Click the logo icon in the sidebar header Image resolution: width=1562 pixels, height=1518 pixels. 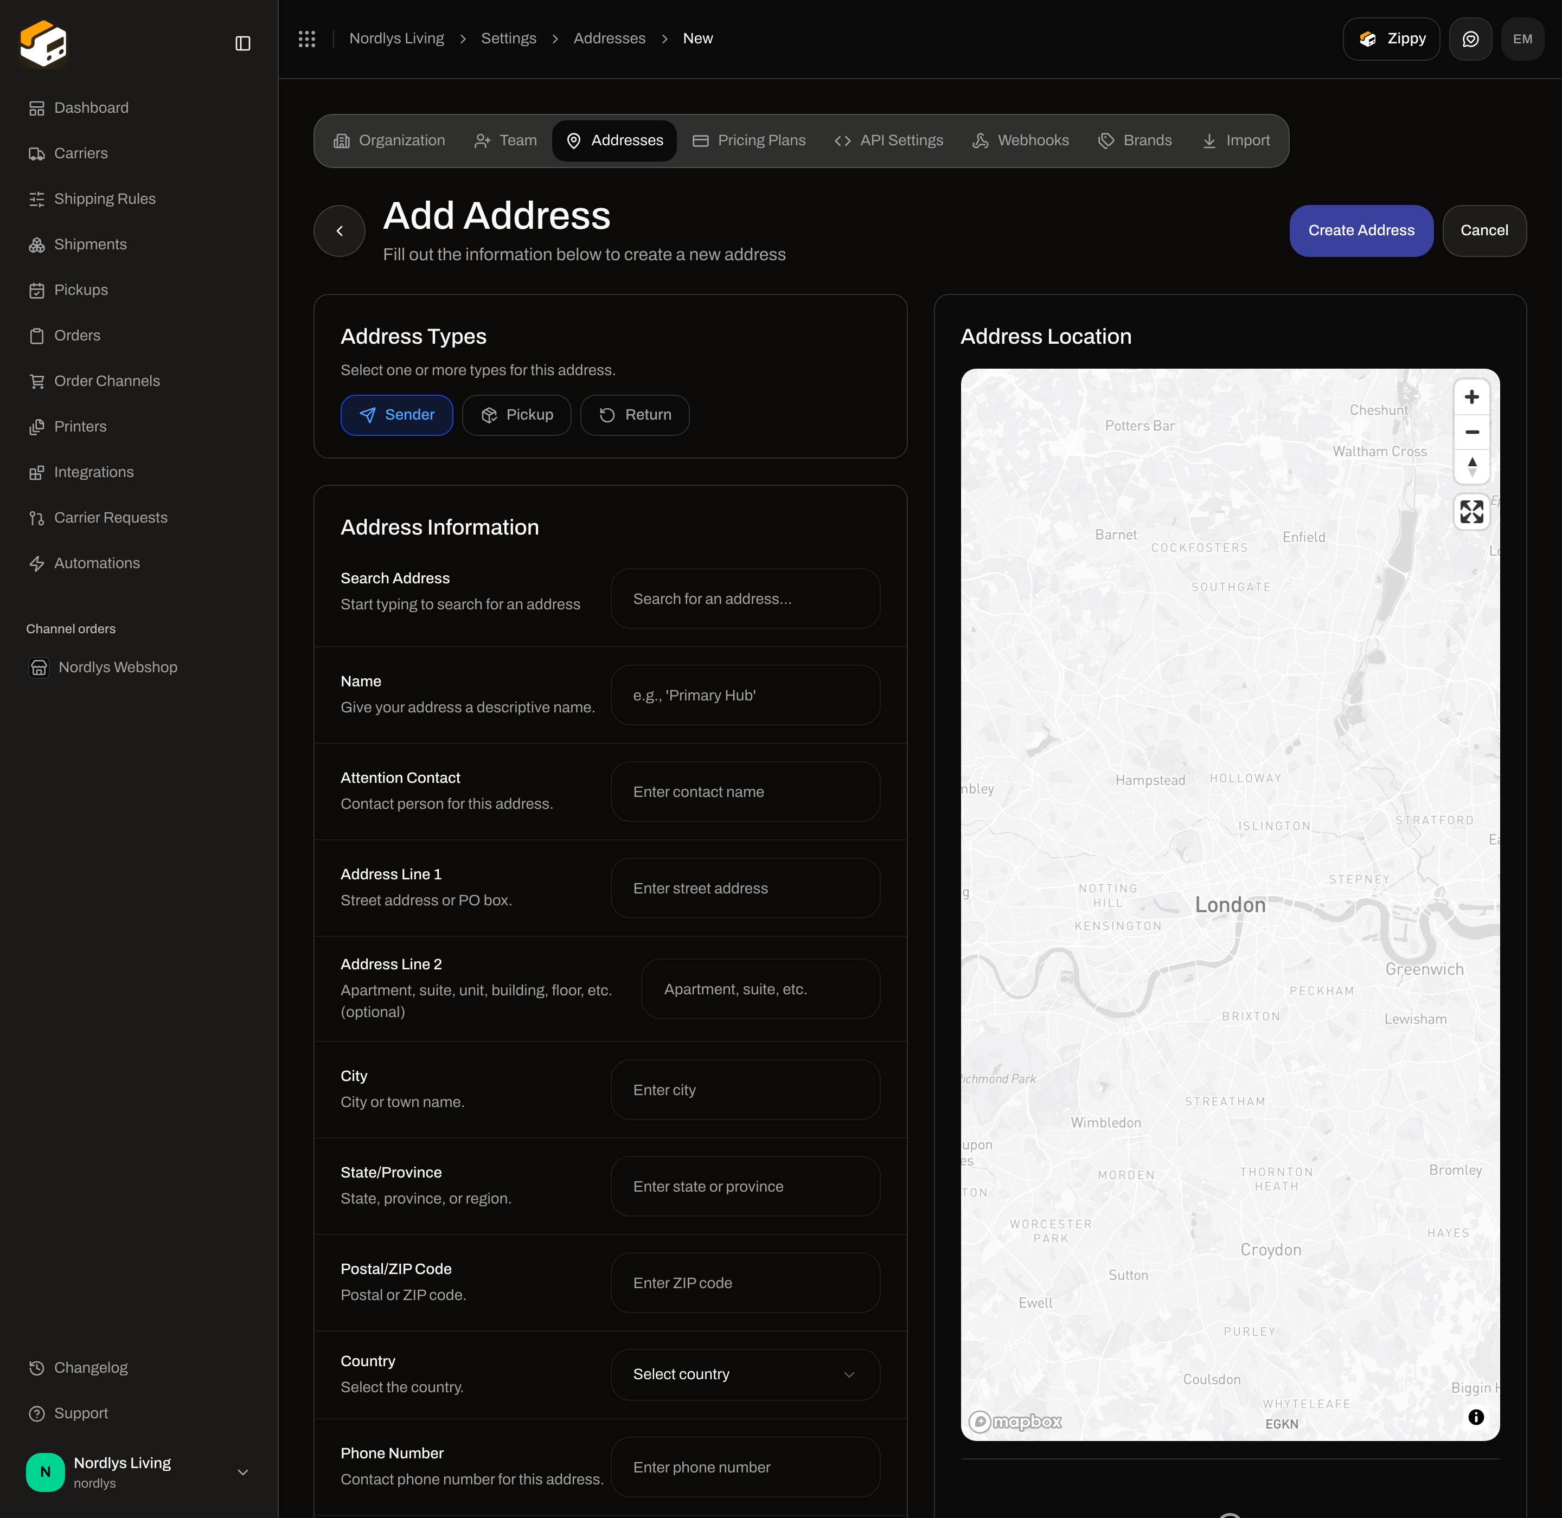[x=43, y=43]
